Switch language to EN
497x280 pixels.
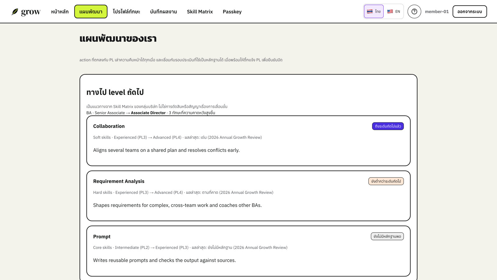394,12
